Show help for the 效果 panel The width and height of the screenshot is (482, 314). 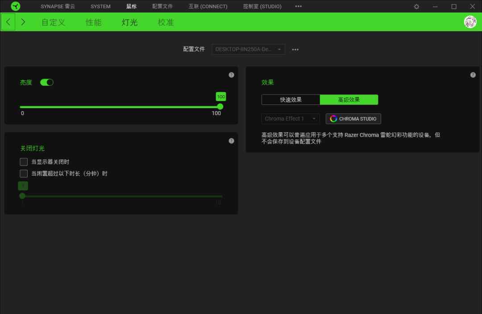[473, 75]
